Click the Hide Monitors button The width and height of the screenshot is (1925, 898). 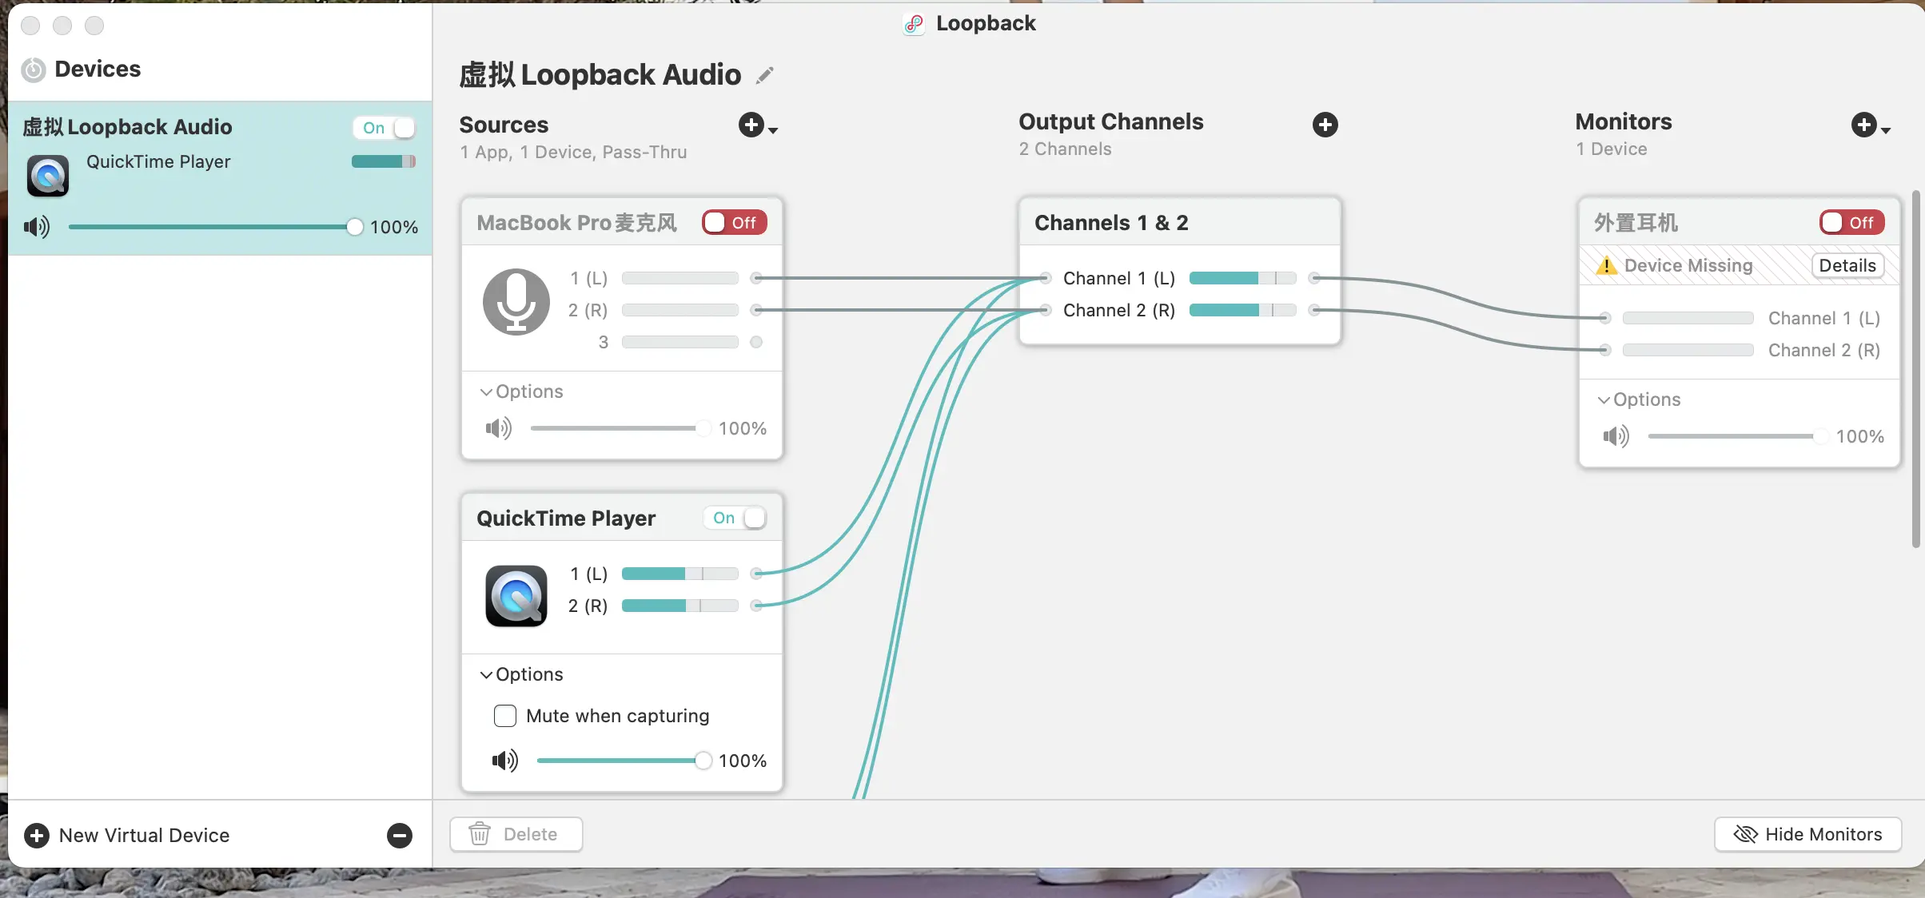click(1807, 834)
